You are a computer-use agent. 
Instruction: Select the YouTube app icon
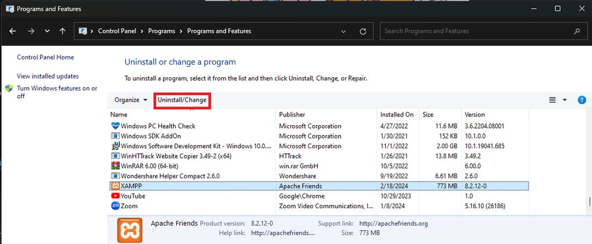(116, 196)
